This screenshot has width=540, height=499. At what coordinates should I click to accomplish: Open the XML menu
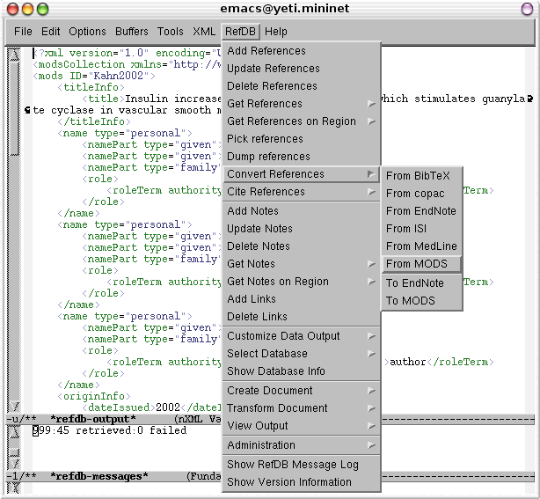click(x=204, y=32)
